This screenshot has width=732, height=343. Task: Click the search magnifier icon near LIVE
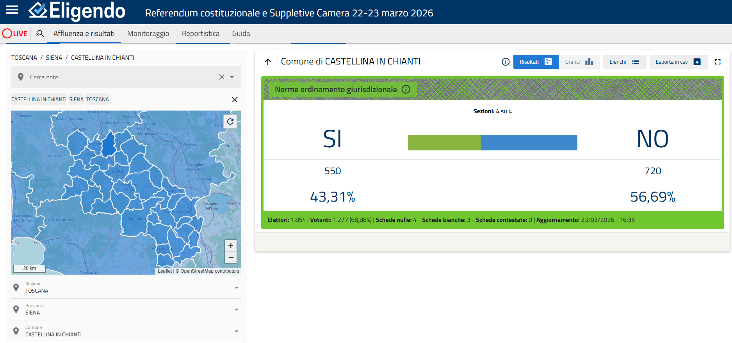40,34
